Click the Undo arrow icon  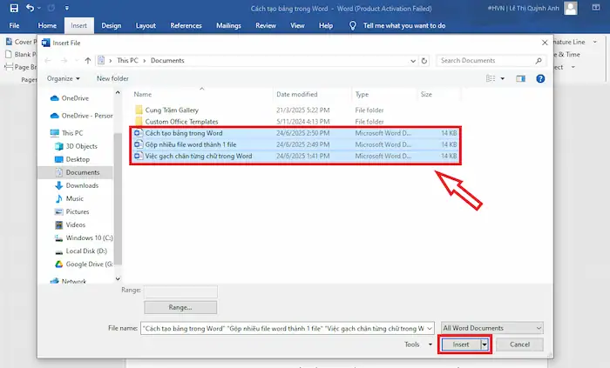coord(31,9)
